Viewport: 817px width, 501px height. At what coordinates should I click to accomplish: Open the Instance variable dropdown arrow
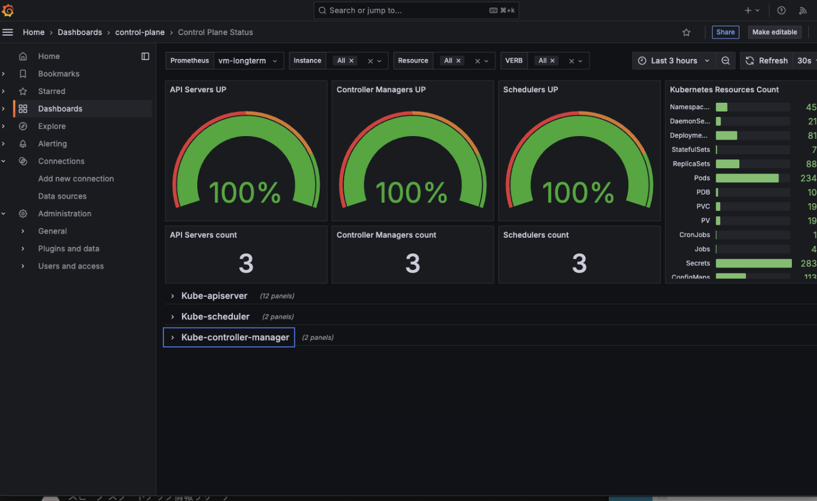coord(379,61)
